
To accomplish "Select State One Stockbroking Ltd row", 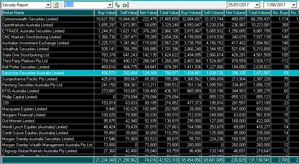I will (150, 55).
